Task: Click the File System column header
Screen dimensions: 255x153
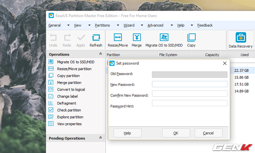Action: point(175,55)
